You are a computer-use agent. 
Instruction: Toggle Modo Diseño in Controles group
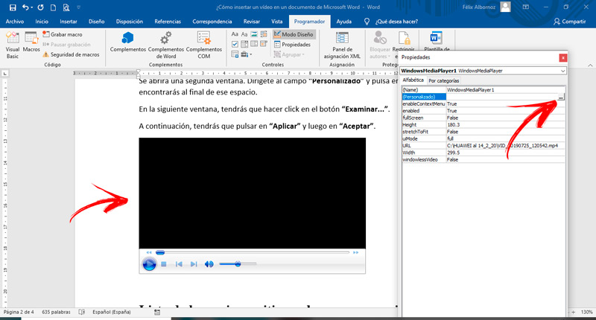pyautogui.click(x=294, y=34)
